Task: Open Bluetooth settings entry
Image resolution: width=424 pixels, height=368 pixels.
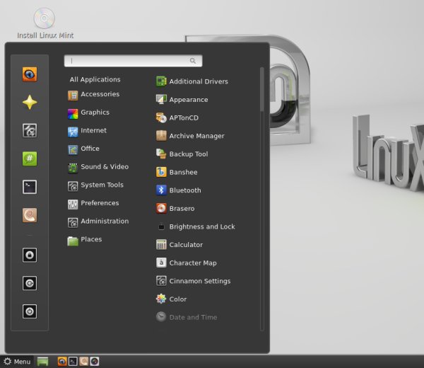Action: [x=184, y=190]
